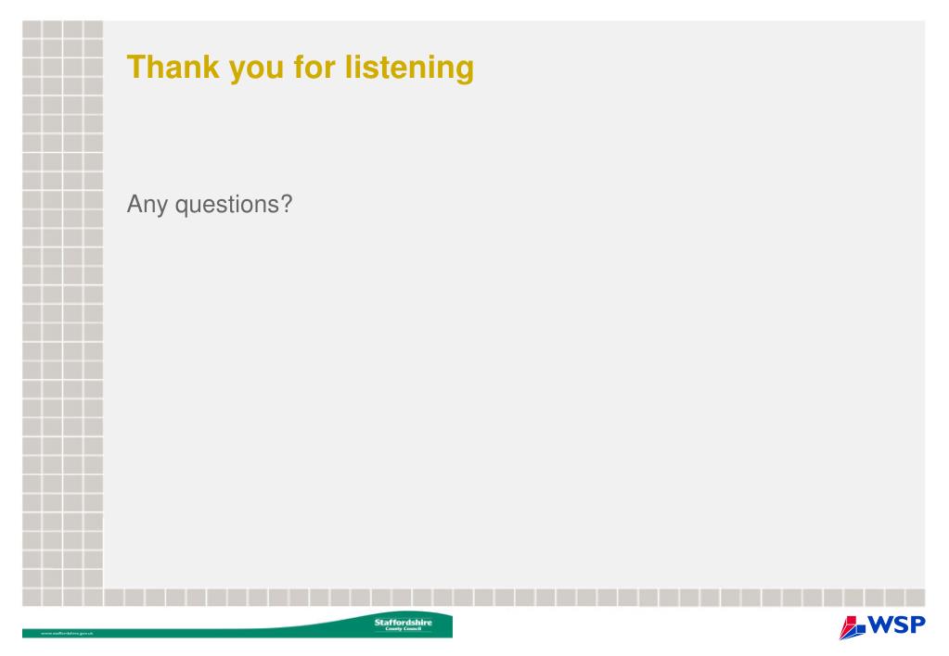This screenshot has width=949, height=656.
Task: Click the word 'listening' in the title
Action: pyautogui.click(x=410, y=68)
